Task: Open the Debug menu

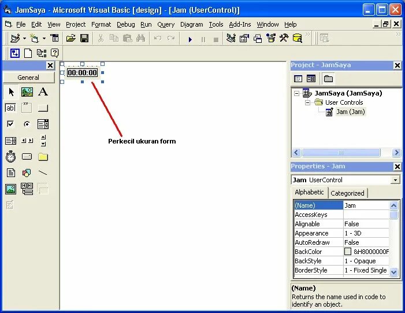Action: click(x=126, y=24)
